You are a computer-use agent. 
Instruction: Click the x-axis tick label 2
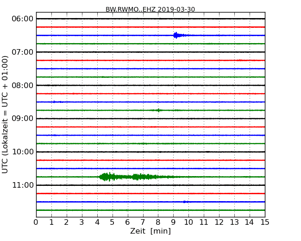[x=66, y=222]
